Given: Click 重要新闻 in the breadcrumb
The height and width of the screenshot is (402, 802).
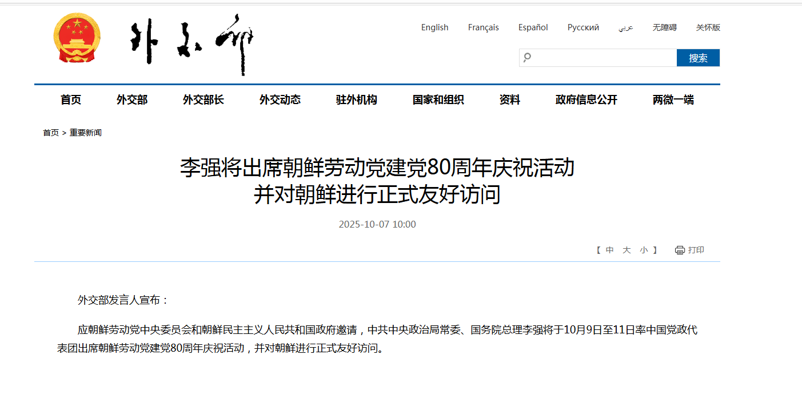Looking at the screenshot, I should [x=86, y=133].
